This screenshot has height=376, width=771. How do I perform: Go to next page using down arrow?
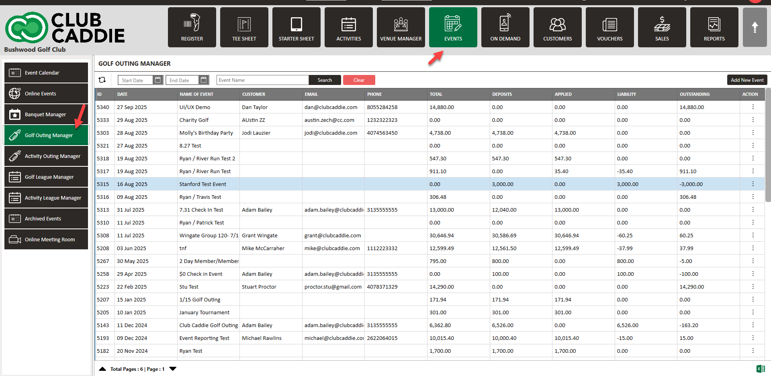pyautogui.click(x=173, y=369)
